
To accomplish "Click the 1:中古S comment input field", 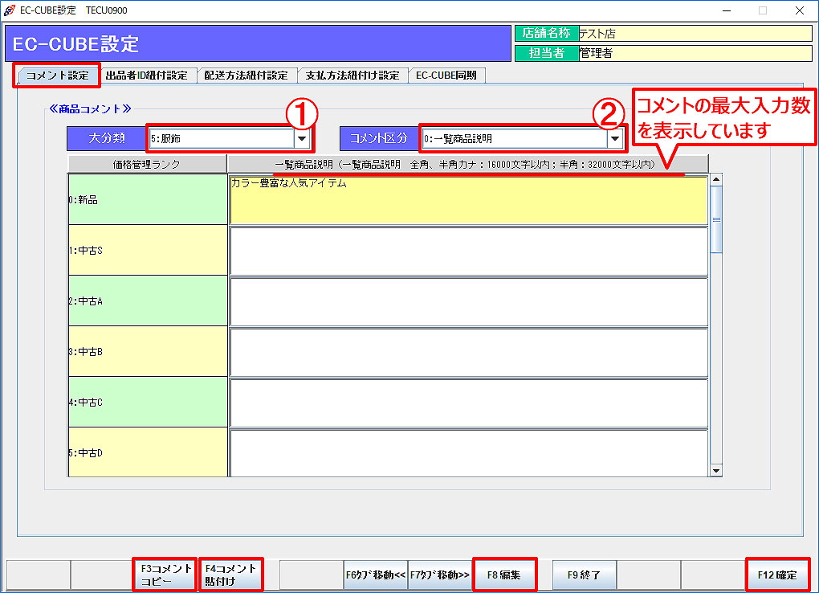I will click(468, 251).
